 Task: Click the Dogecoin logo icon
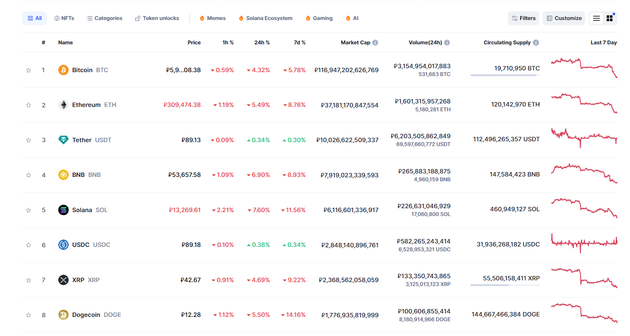(63, 315)
